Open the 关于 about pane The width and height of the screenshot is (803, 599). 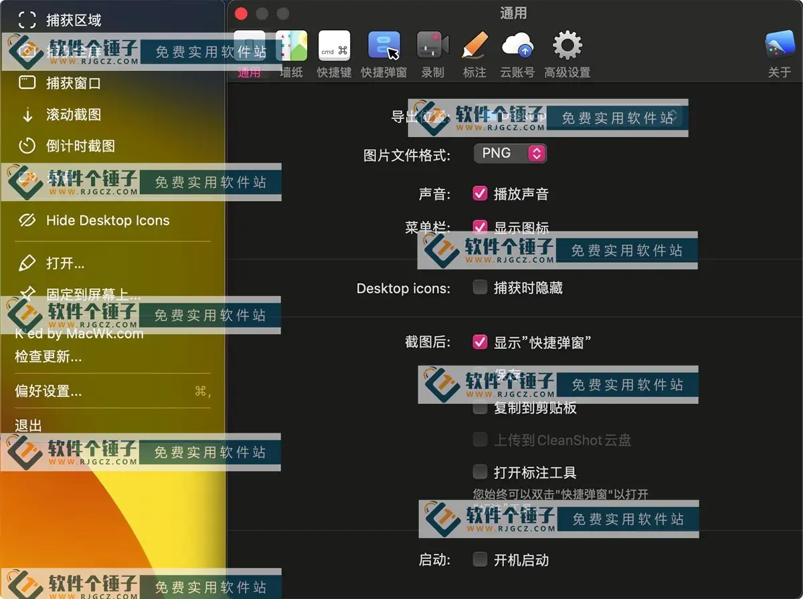point(780,55)
